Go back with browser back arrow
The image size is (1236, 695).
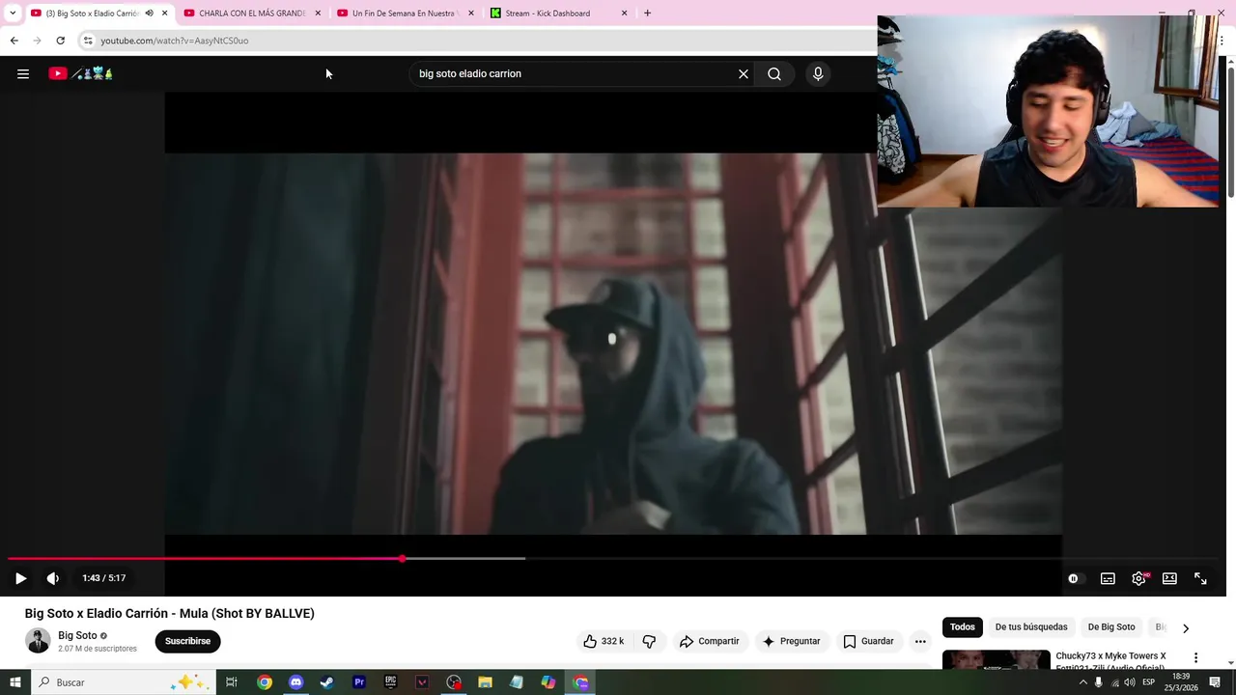click(14, 41)
